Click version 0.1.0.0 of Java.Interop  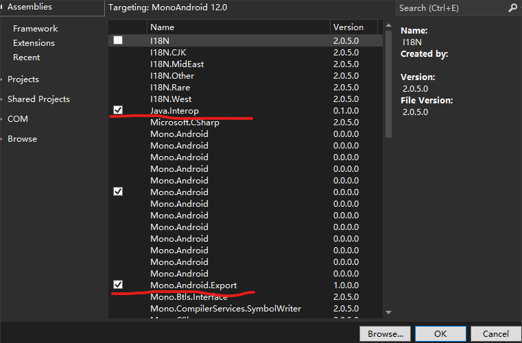click(x=346, y=111)
